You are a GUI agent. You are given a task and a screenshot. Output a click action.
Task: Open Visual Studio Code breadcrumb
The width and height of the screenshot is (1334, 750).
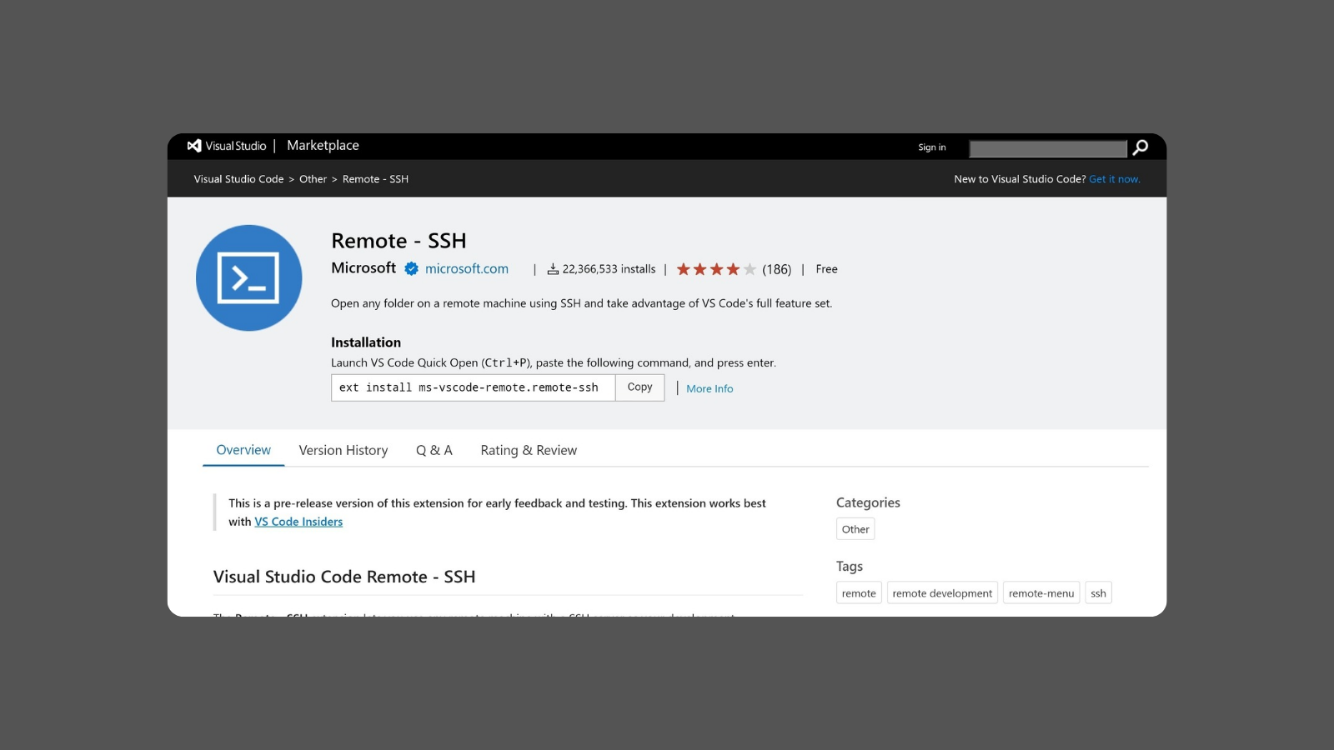(x=238, y=179)
